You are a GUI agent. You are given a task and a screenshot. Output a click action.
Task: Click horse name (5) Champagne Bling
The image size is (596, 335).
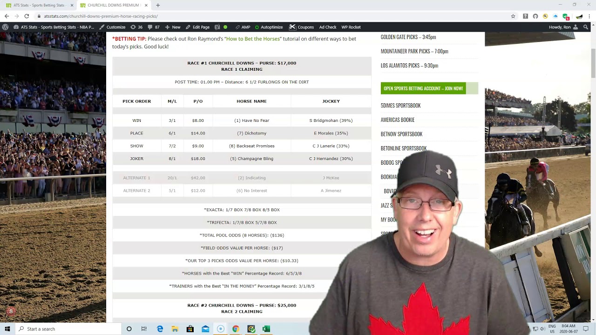pyautogui.click(x=251, y=159)
